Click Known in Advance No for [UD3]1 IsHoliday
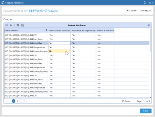The image size is (155, 117). point(99,43)
